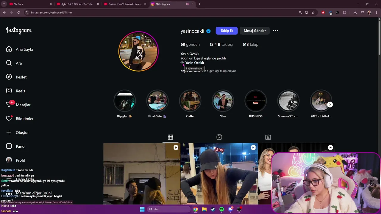Open Ana Sayfa home icon in sidebar
The height and width of the screenshot is (214, 381).
[x=9, y=49]
